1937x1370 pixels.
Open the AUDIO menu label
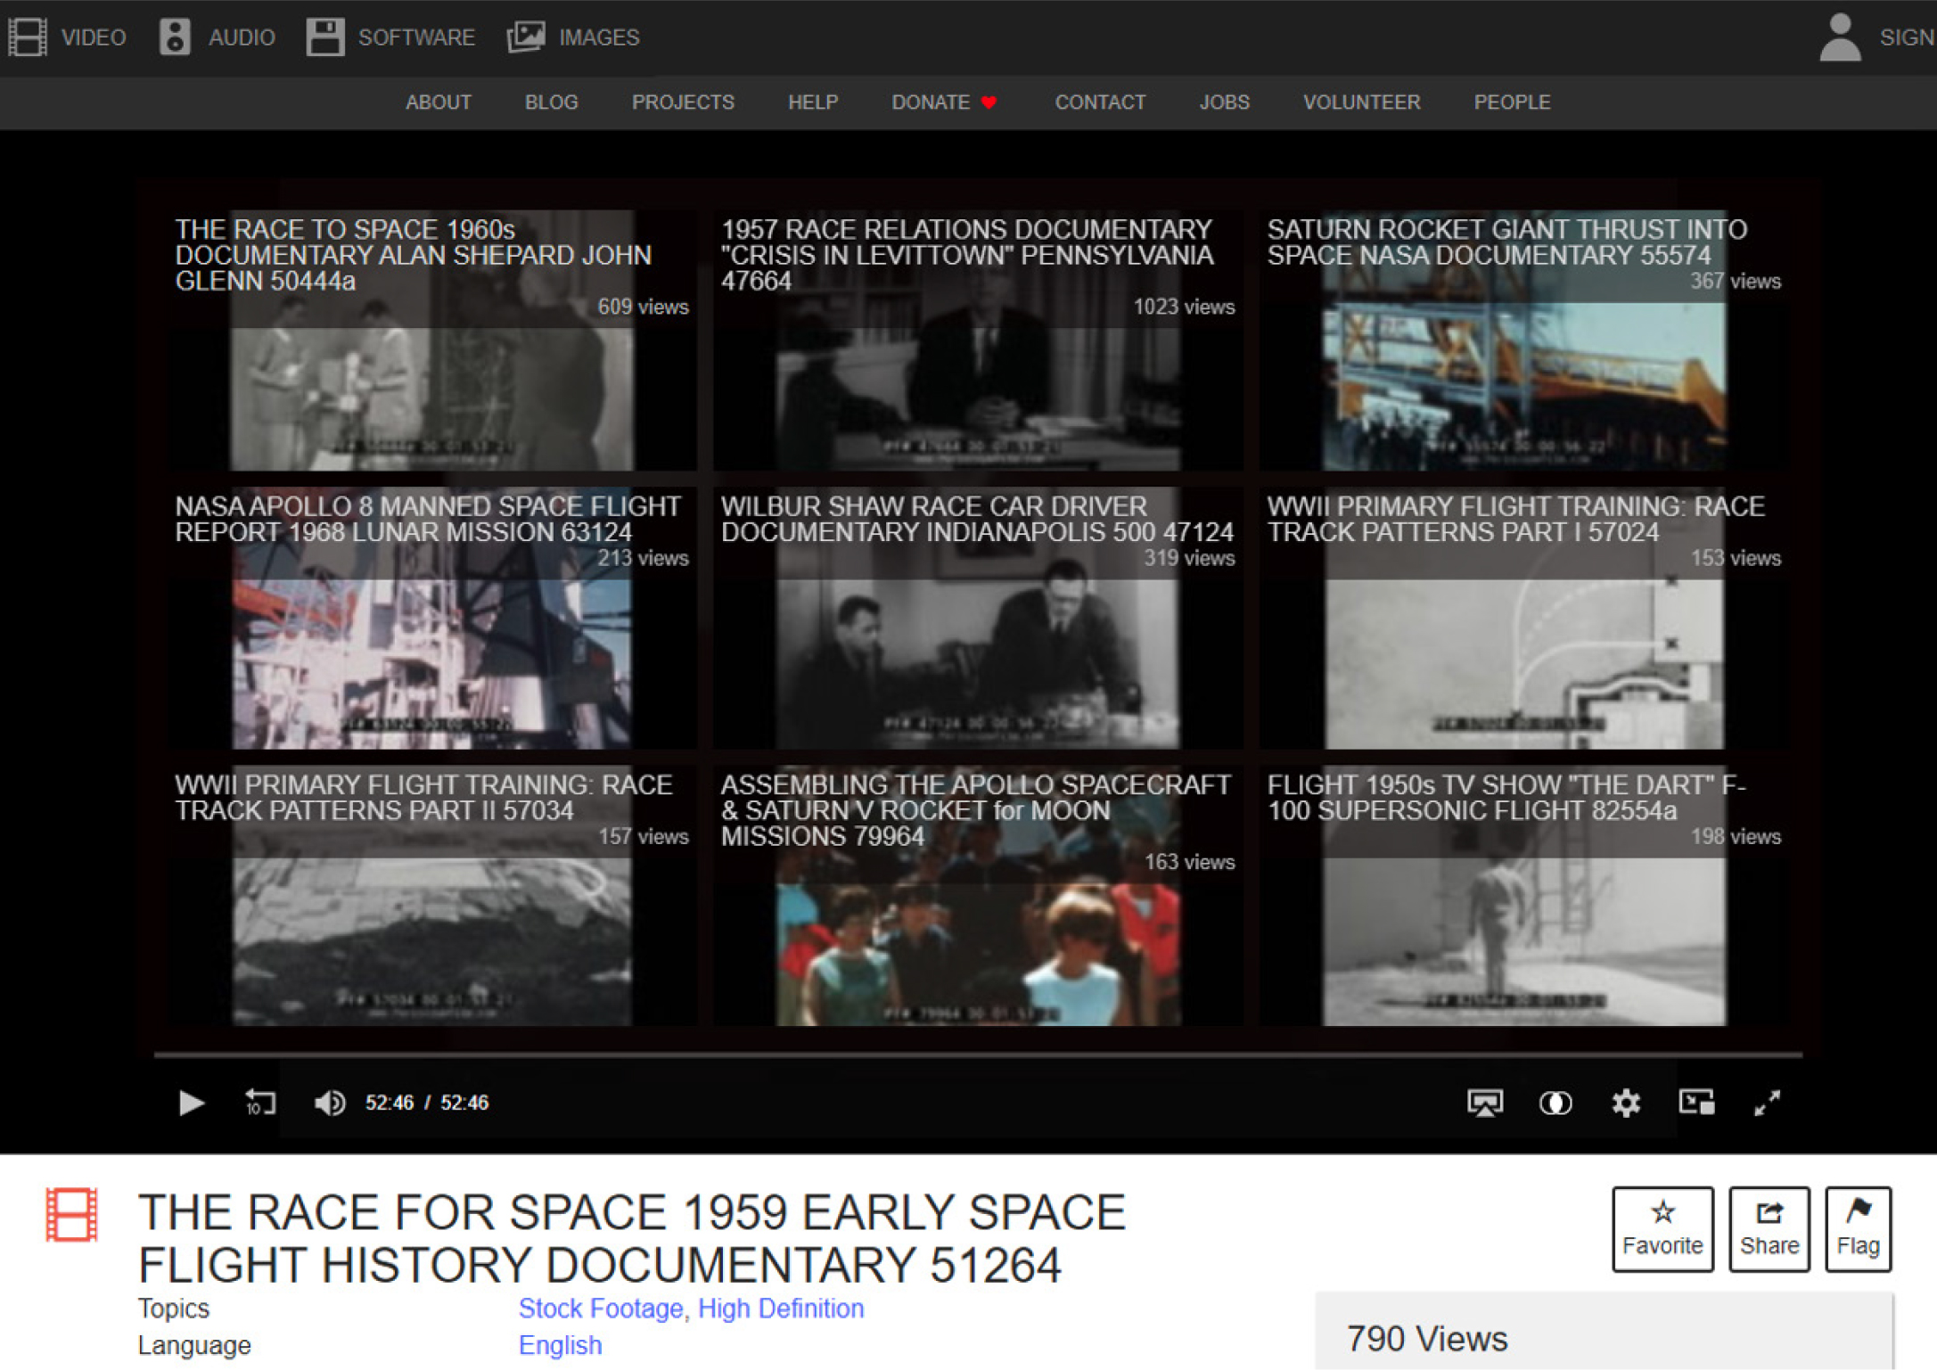tap(242, 37)
